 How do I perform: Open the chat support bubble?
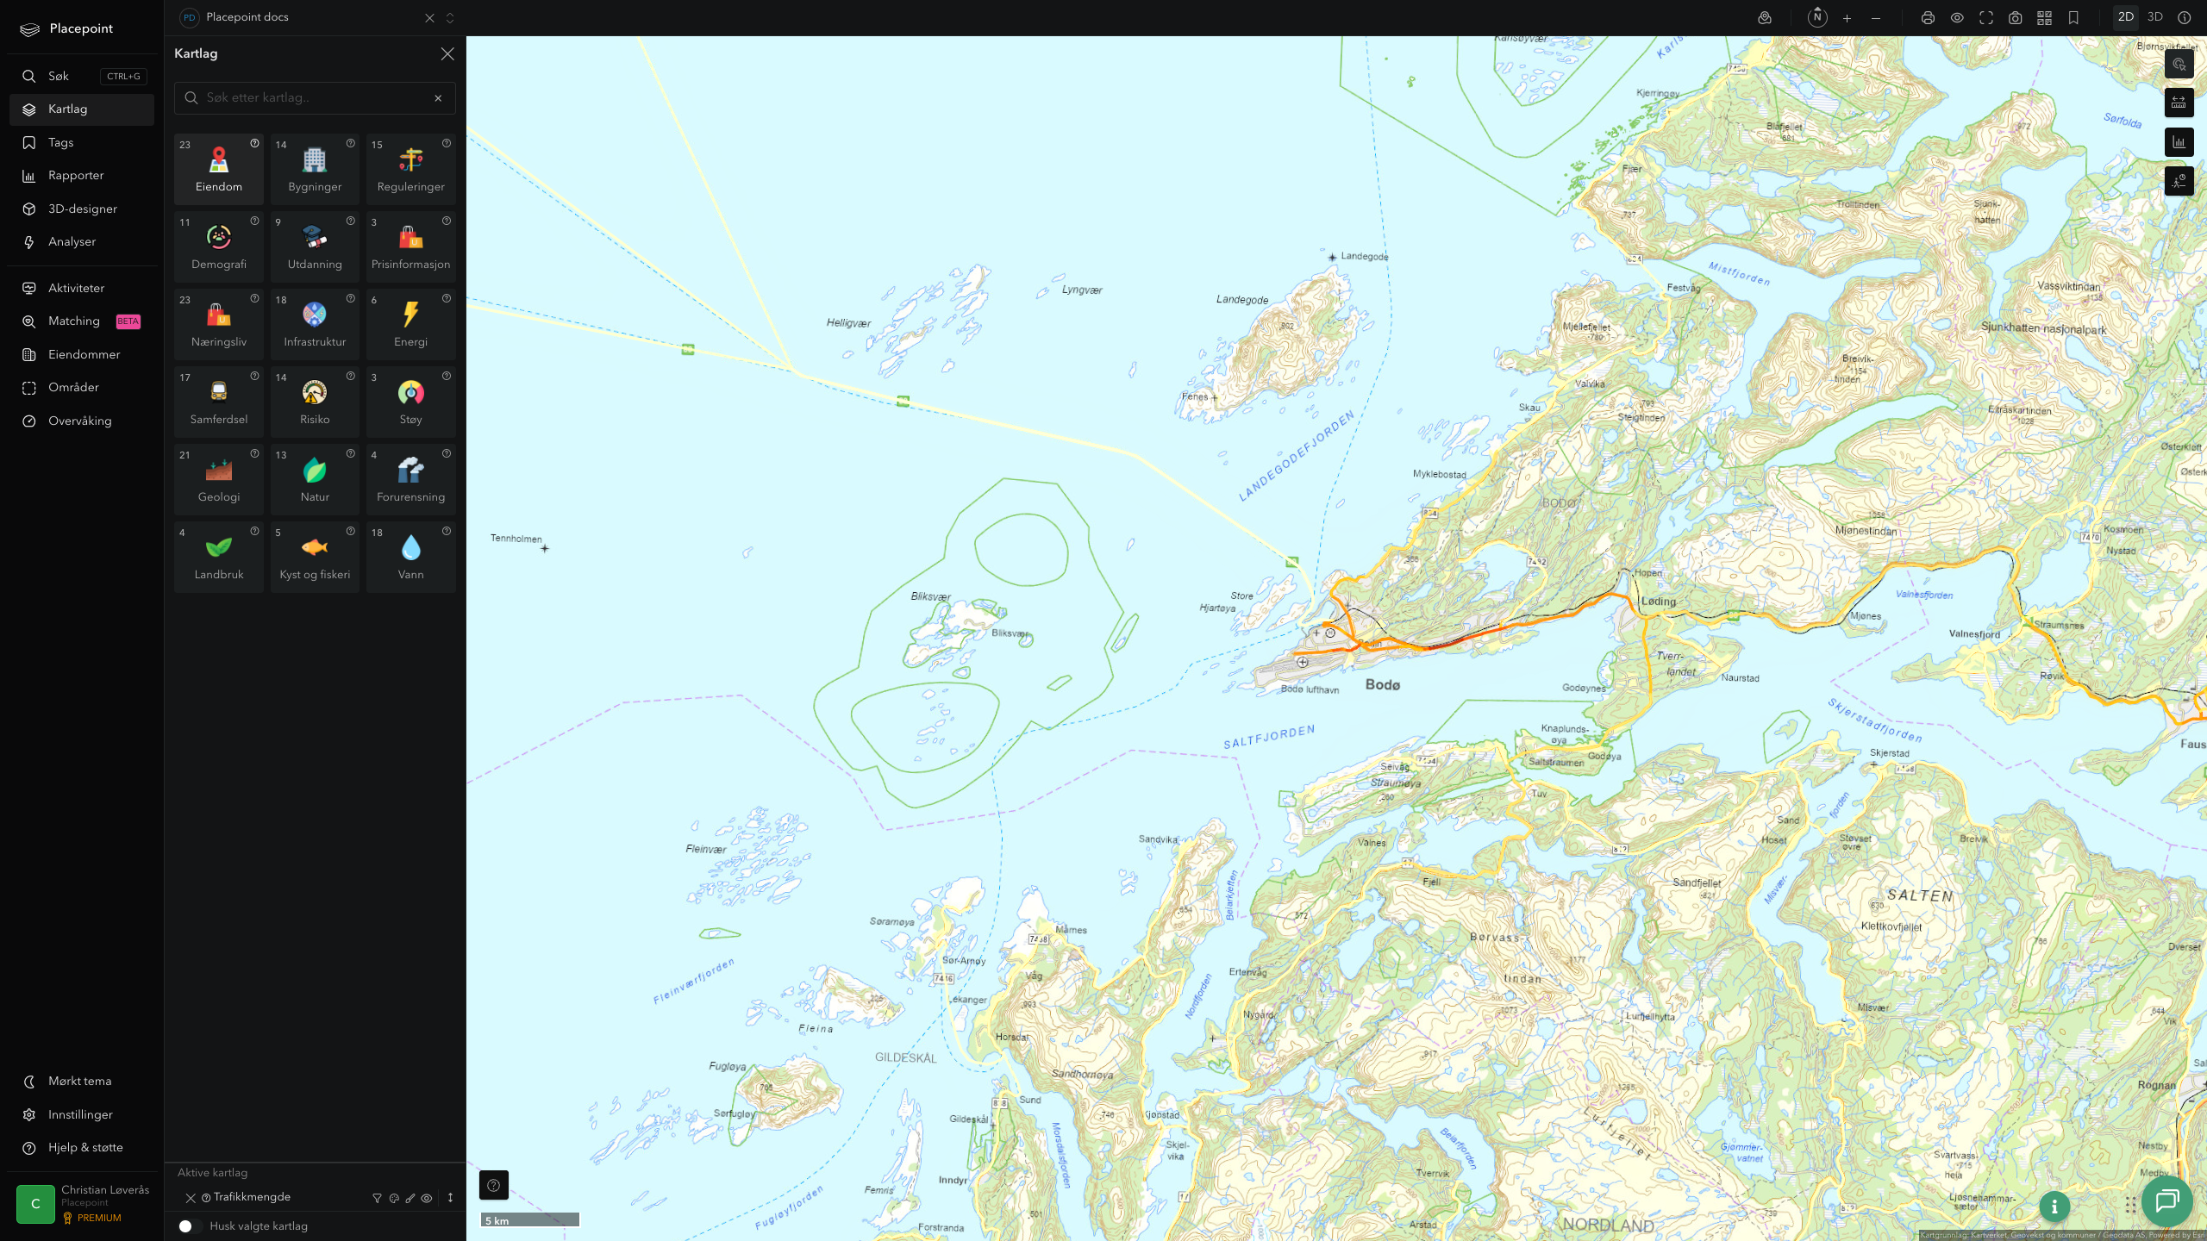(2166, 1200)
